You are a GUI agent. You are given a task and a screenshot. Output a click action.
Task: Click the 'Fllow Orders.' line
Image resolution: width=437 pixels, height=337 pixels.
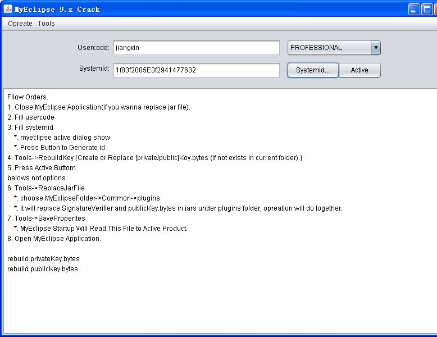pyautogui.click(x=28, y=97)
